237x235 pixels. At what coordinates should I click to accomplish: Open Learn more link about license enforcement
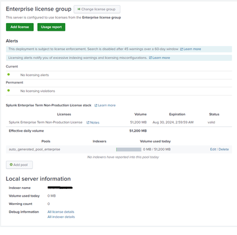[x=192, y=49]
